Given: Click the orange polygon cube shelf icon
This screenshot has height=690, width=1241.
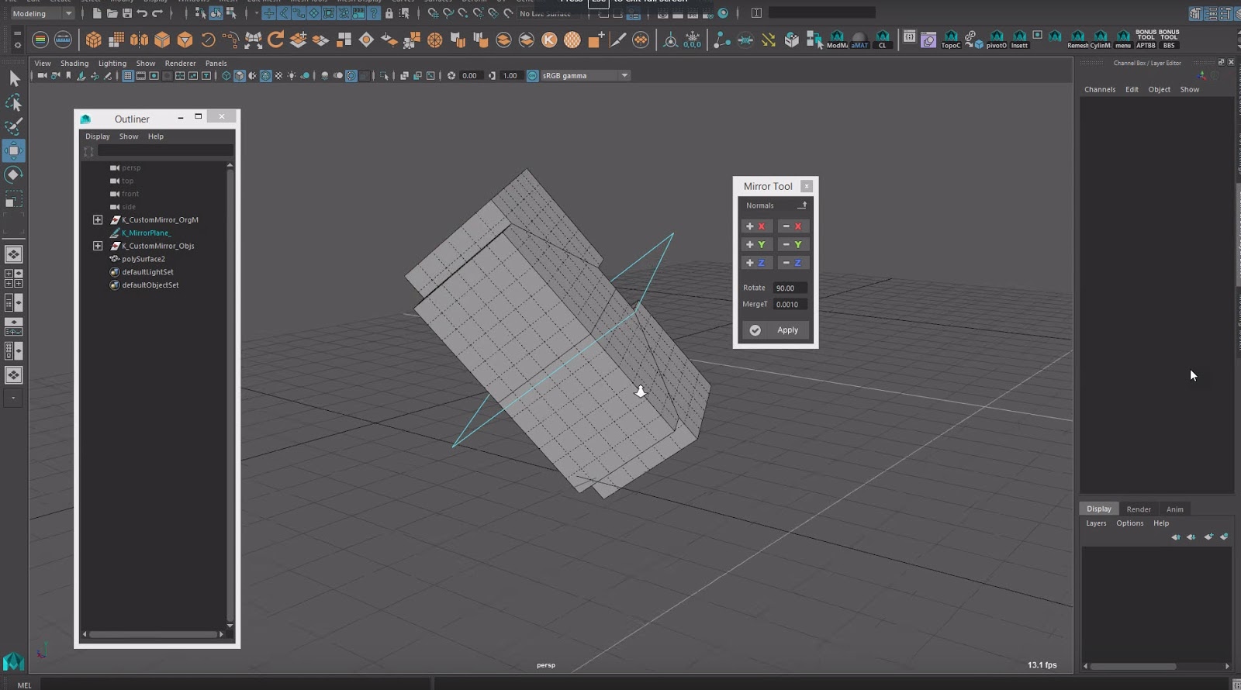Looking at the screenshot, I should pyautogui.click(x=93, y=40).
